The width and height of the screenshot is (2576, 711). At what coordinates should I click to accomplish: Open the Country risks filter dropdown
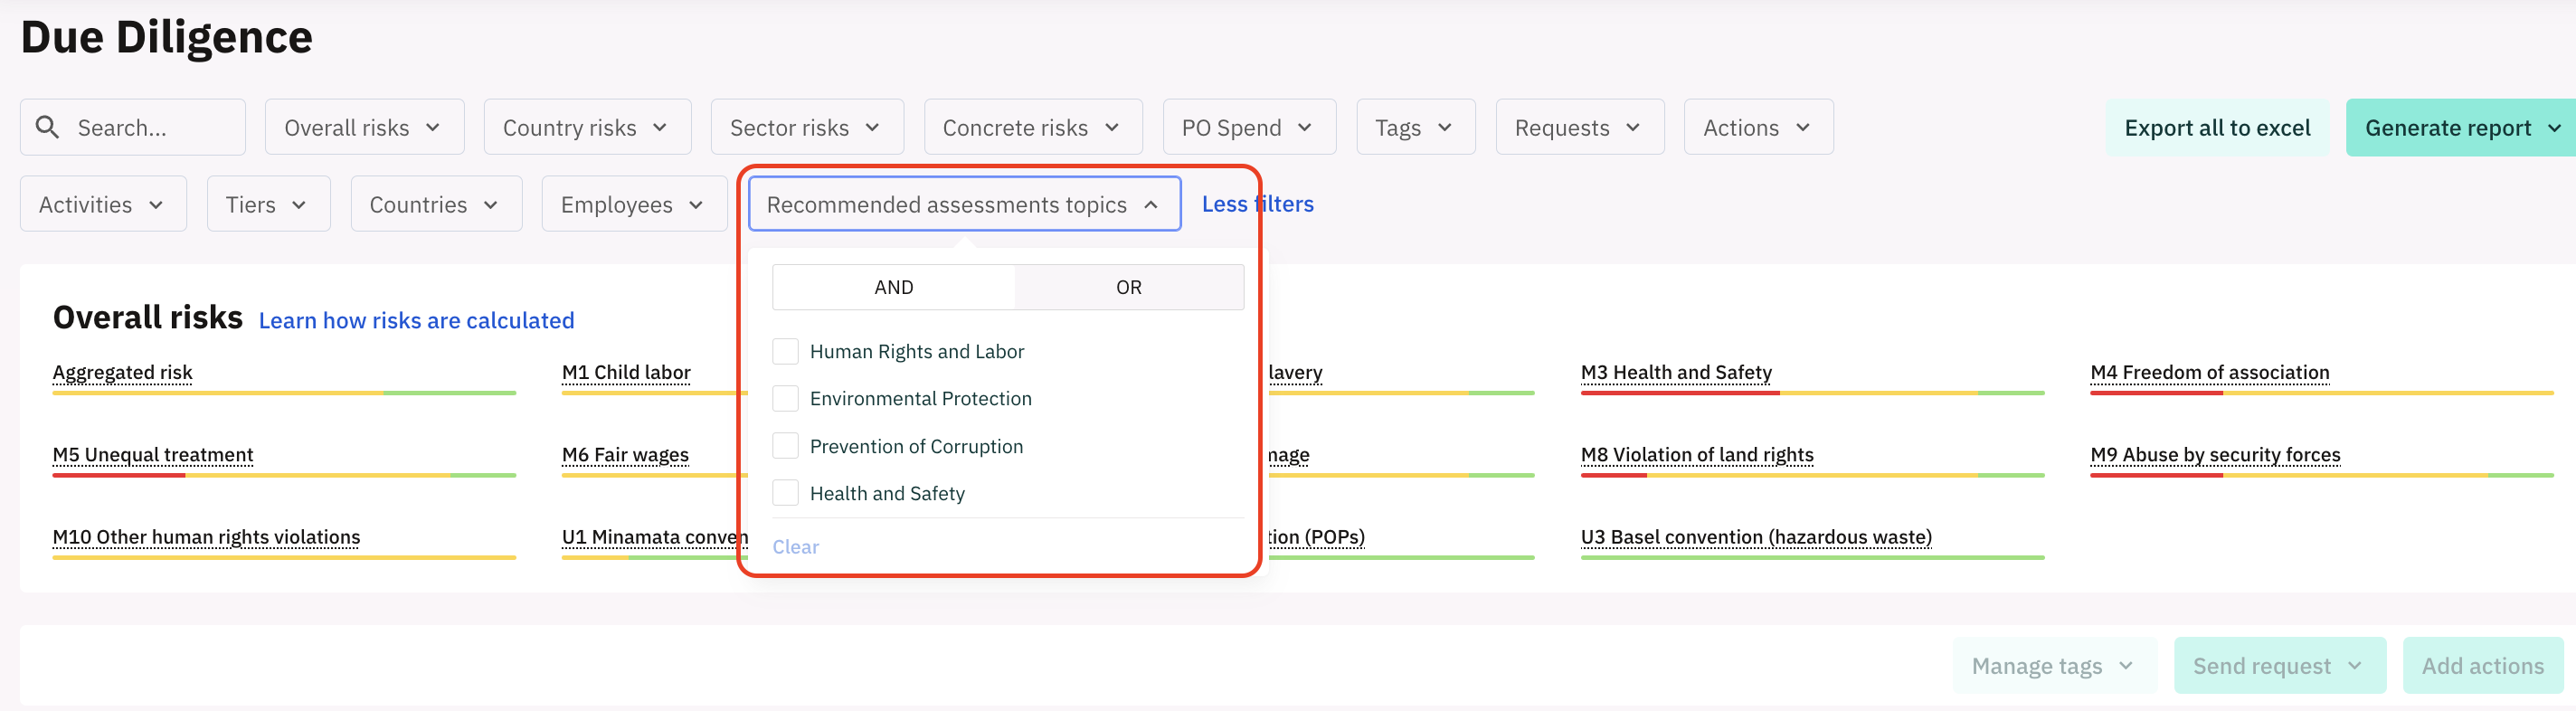pyautogui.click(x=587, y=127)
